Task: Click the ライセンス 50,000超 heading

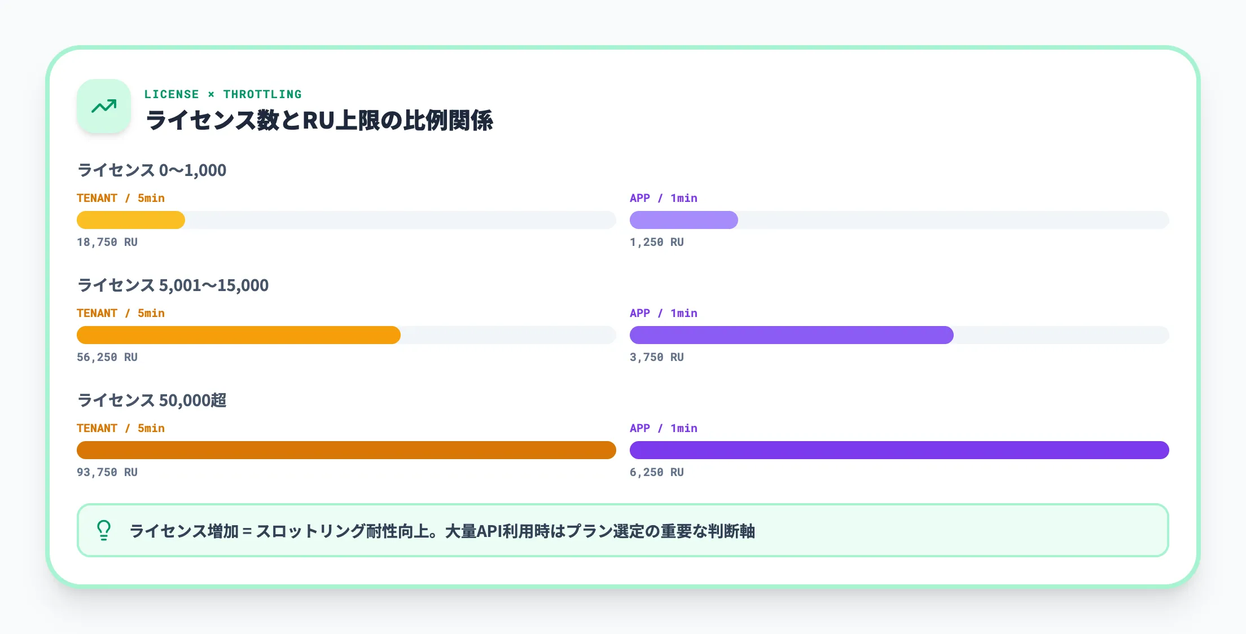Action: tap(152, 400)
